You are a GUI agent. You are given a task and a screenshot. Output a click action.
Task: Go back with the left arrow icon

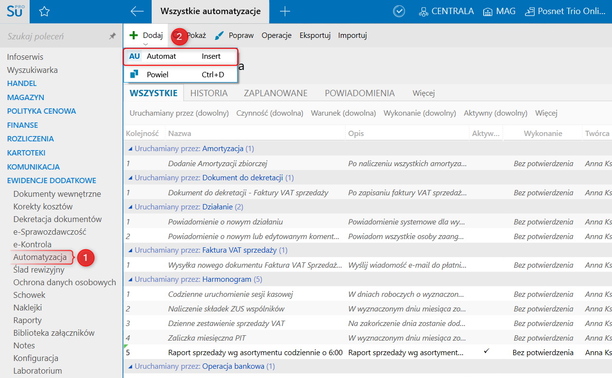coord(137,12)
